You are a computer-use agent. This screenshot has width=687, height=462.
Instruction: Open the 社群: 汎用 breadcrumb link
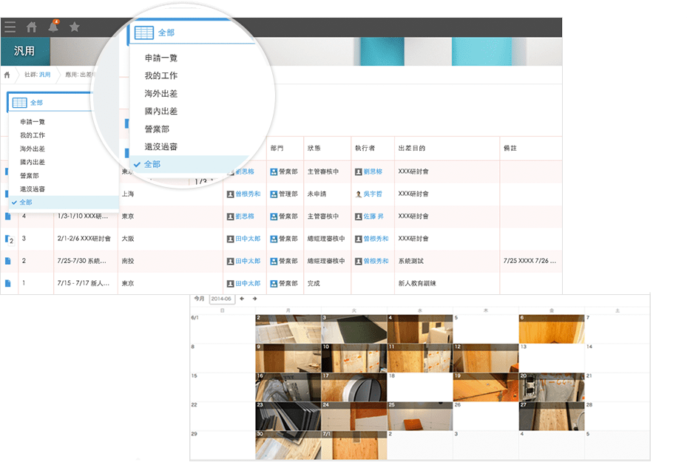(x=38, y=75)
